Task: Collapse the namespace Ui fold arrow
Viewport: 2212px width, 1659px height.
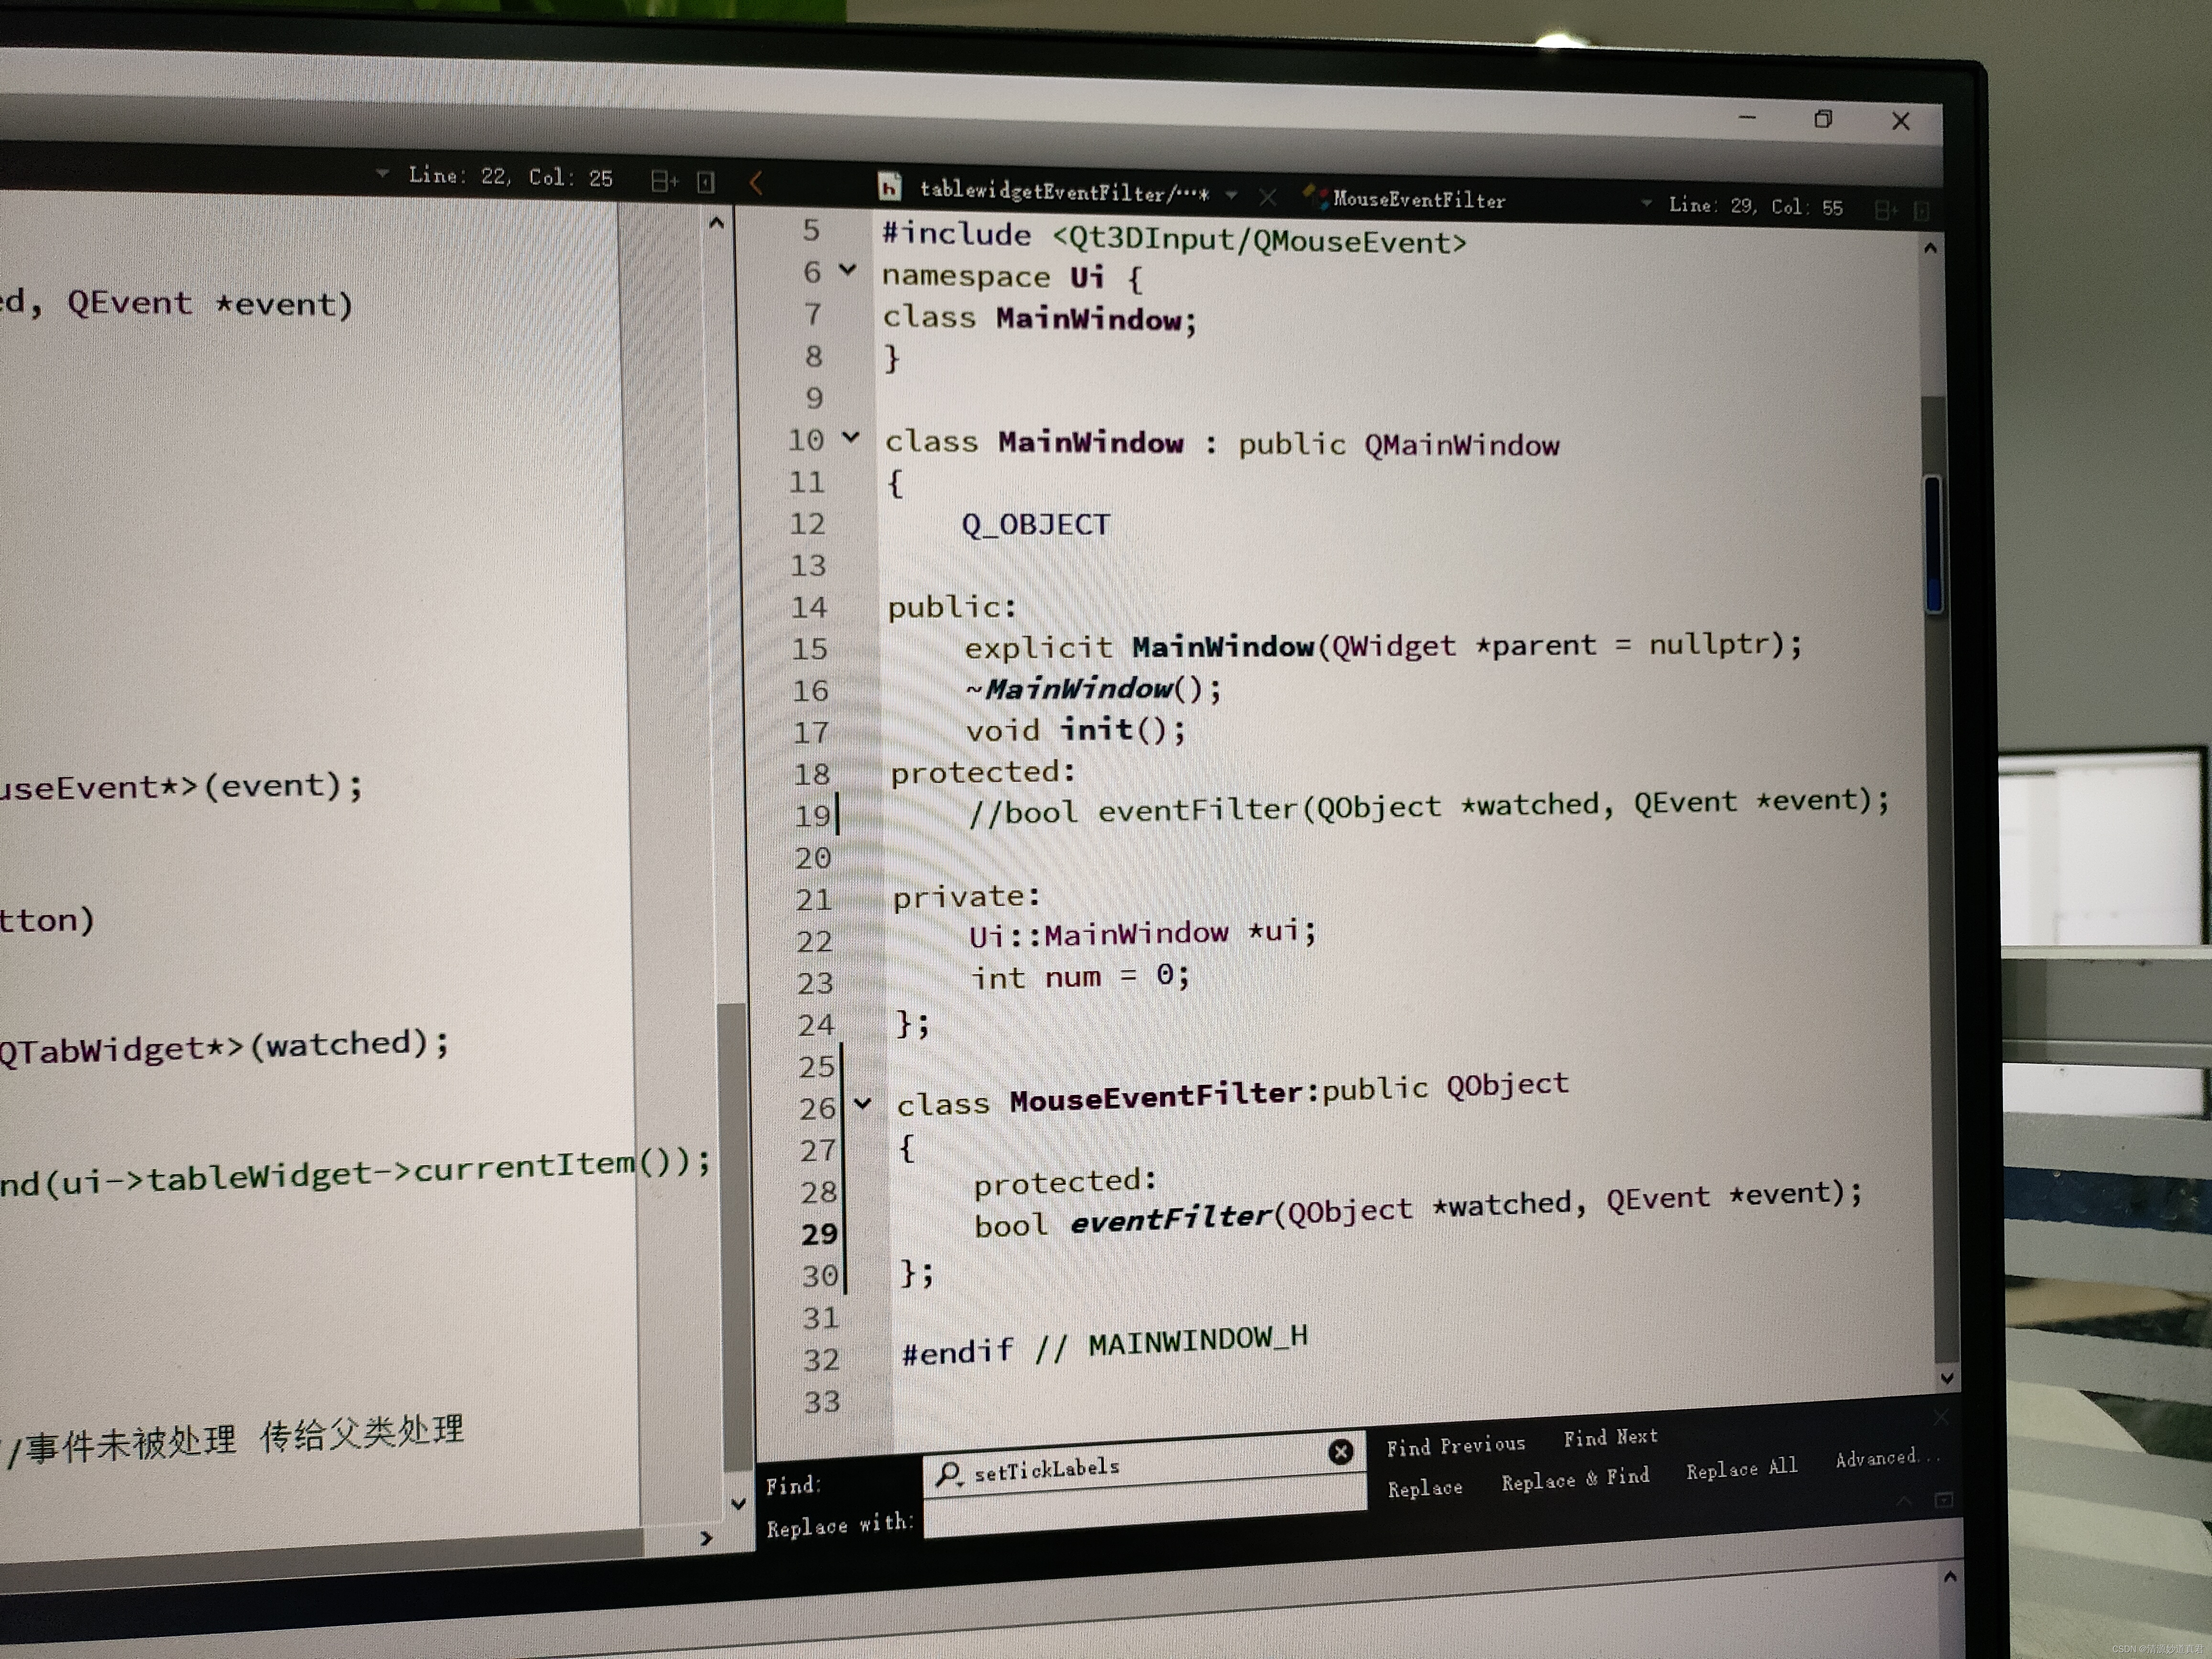Action: [x=848, y=270]
